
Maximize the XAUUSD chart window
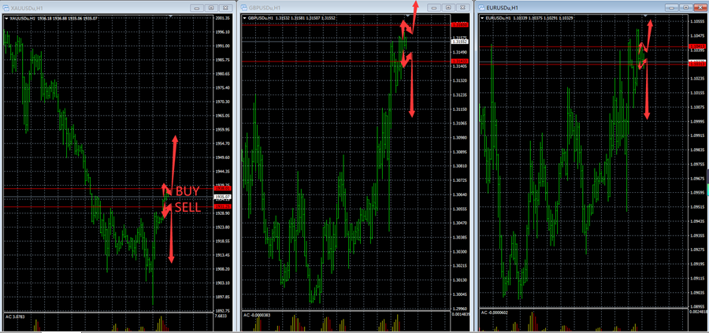[x=211, y=7]
